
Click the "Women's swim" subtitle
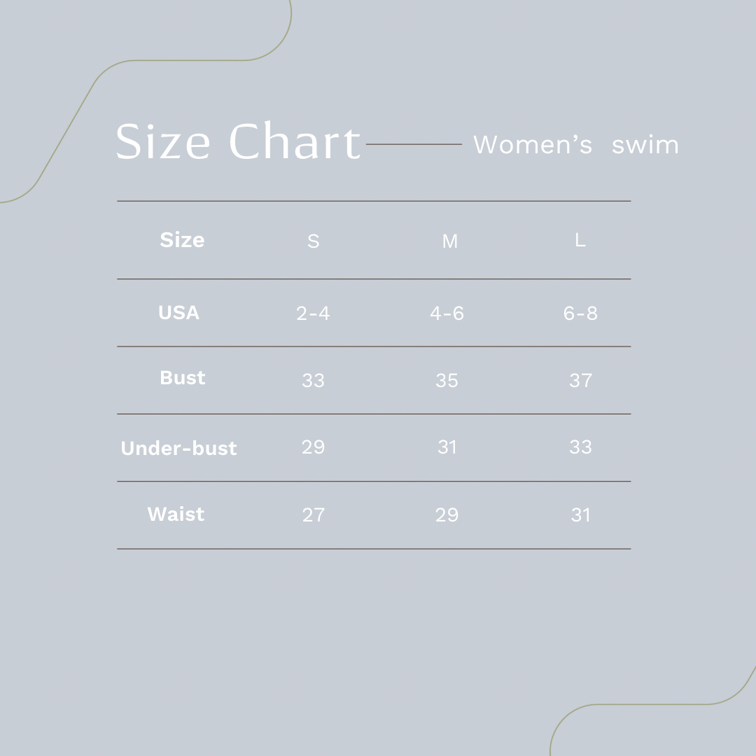(575, 145)
